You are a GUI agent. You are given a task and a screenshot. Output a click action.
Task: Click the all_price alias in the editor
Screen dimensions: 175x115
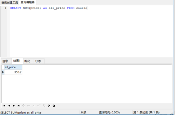57,8
